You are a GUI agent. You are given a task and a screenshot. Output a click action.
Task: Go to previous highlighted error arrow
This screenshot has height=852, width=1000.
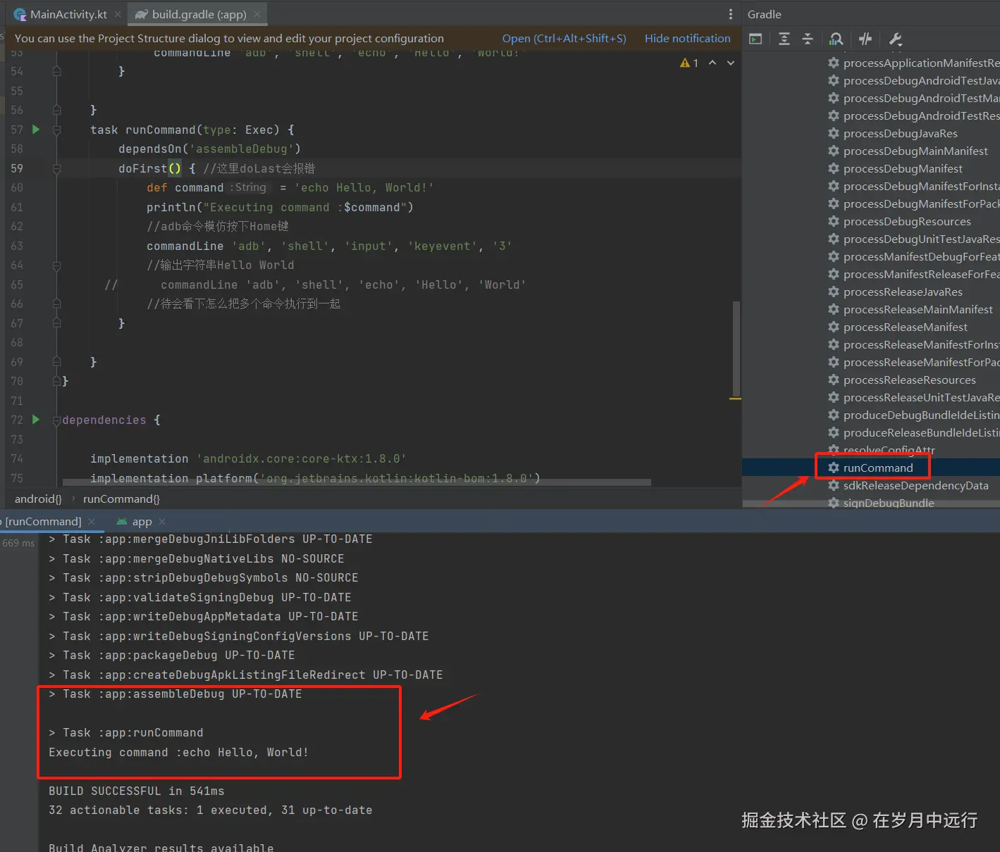(712, 63)
